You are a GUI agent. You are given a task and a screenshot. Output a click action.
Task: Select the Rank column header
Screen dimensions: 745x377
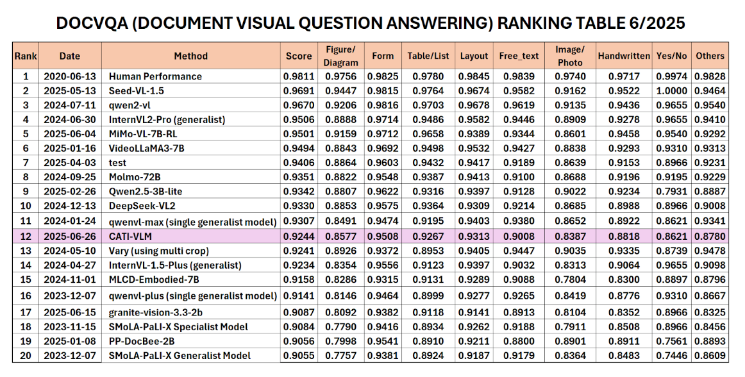[x=26, y=56]
